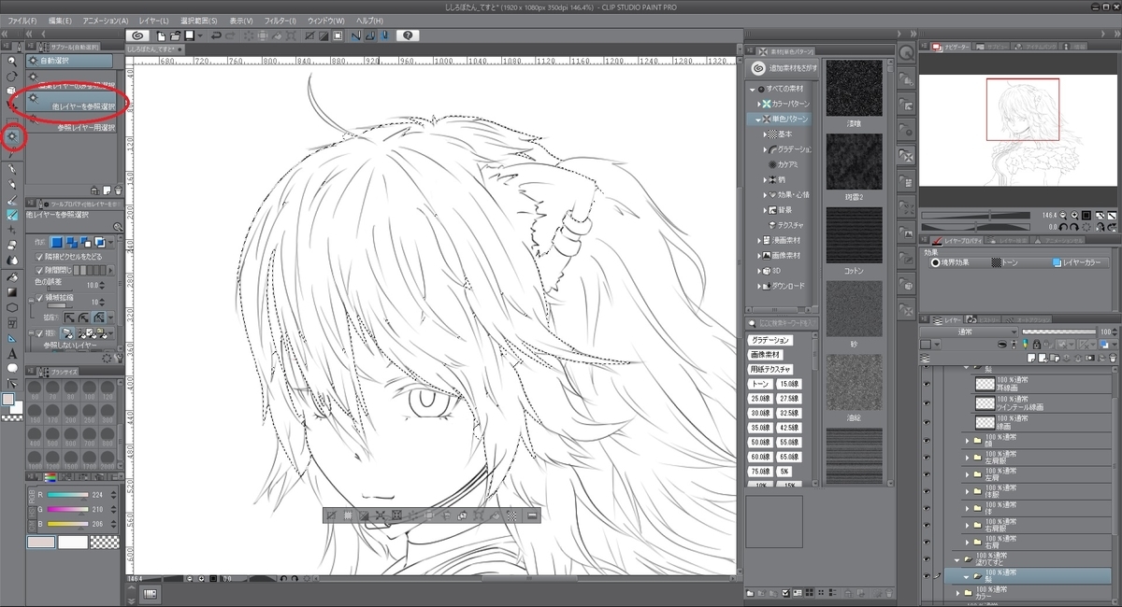The image size is (1122, 607).
Task: Click the new raster layer icon
Action: pyautogui.click(x=1032, y=358)
